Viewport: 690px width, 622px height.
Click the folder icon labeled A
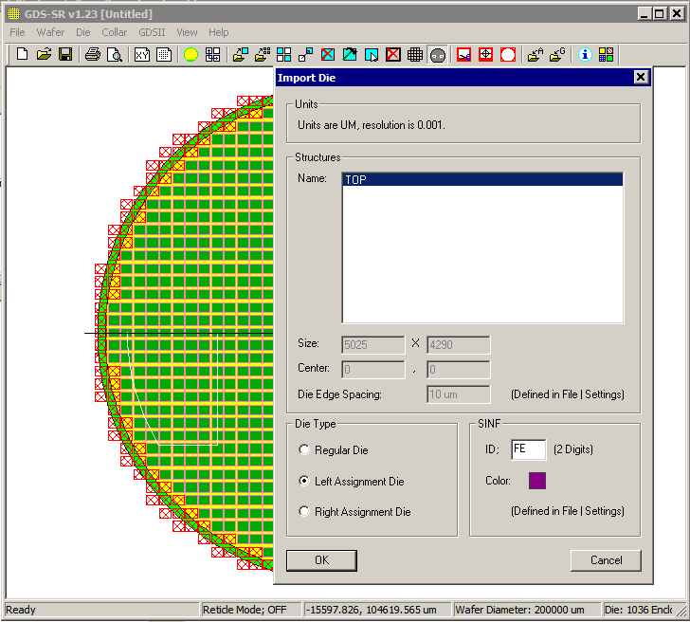536,55
